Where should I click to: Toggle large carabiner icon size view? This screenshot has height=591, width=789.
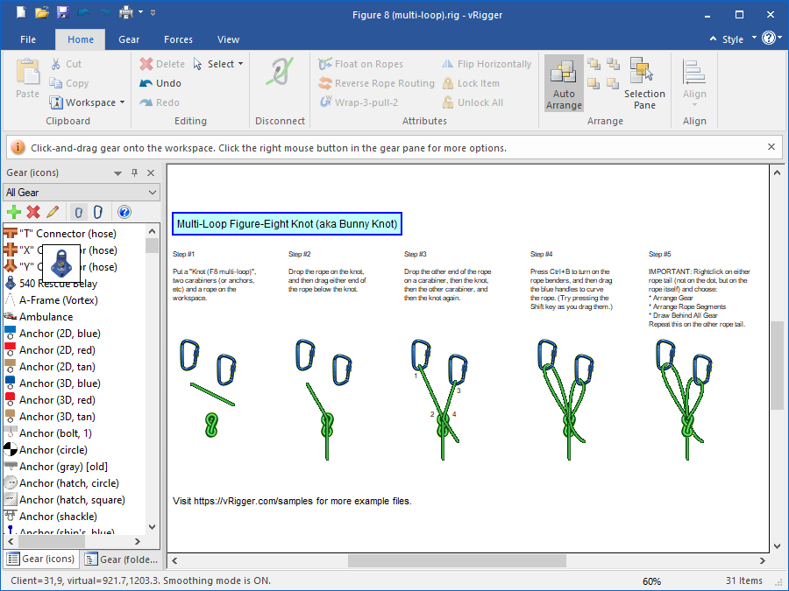98,212
